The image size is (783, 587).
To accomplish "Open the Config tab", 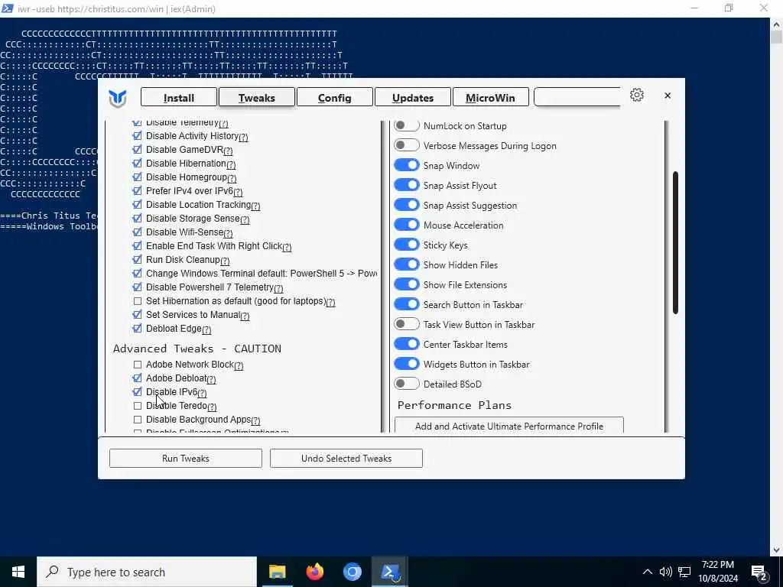I will pyautogui.click(x=335, y=97).
